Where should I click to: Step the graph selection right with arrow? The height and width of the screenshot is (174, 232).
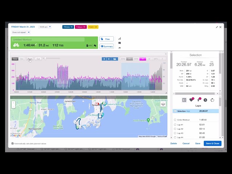[109, 59]
